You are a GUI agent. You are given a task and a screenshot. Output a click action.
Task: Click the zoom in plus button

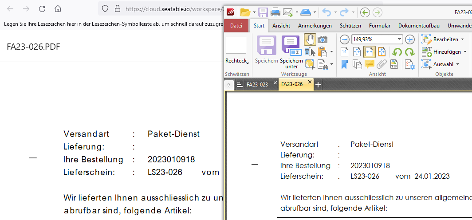pyautogui.click(x=409, y=39)
